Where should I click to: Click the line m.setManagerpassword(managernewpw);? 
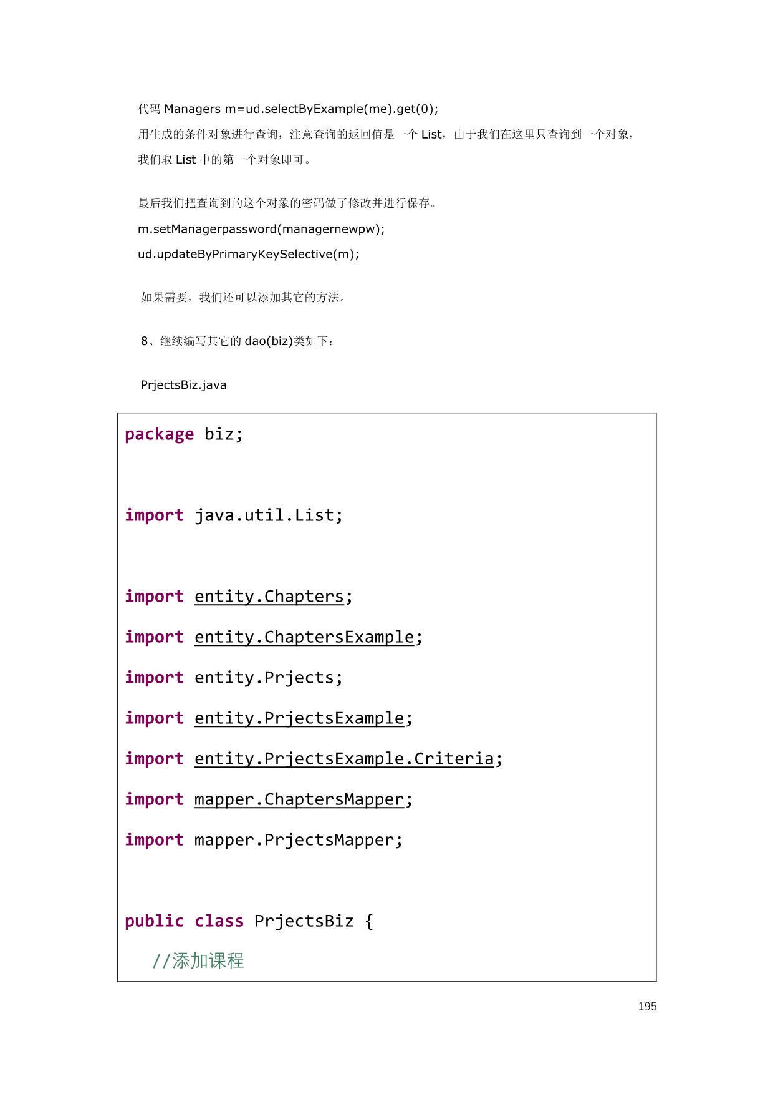pos(261,229)
